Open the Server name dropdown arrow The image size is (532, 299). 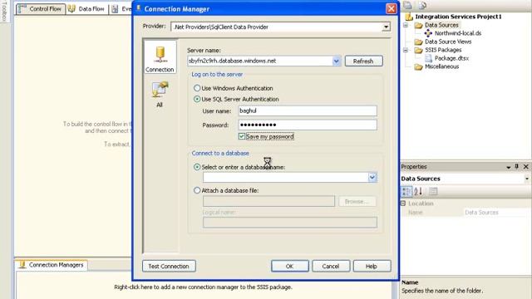[x=336, y=61]
